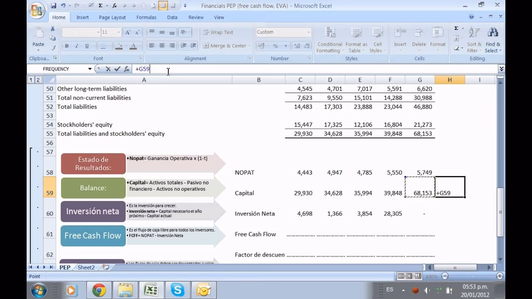Screen dimensions: 532x299
Task: Open the Sheet2 worksheet tab
Action: [86, 267]
